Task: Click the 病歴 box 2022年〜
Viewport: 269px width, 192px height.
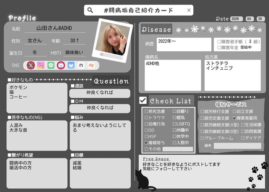Action: point(184,45)
